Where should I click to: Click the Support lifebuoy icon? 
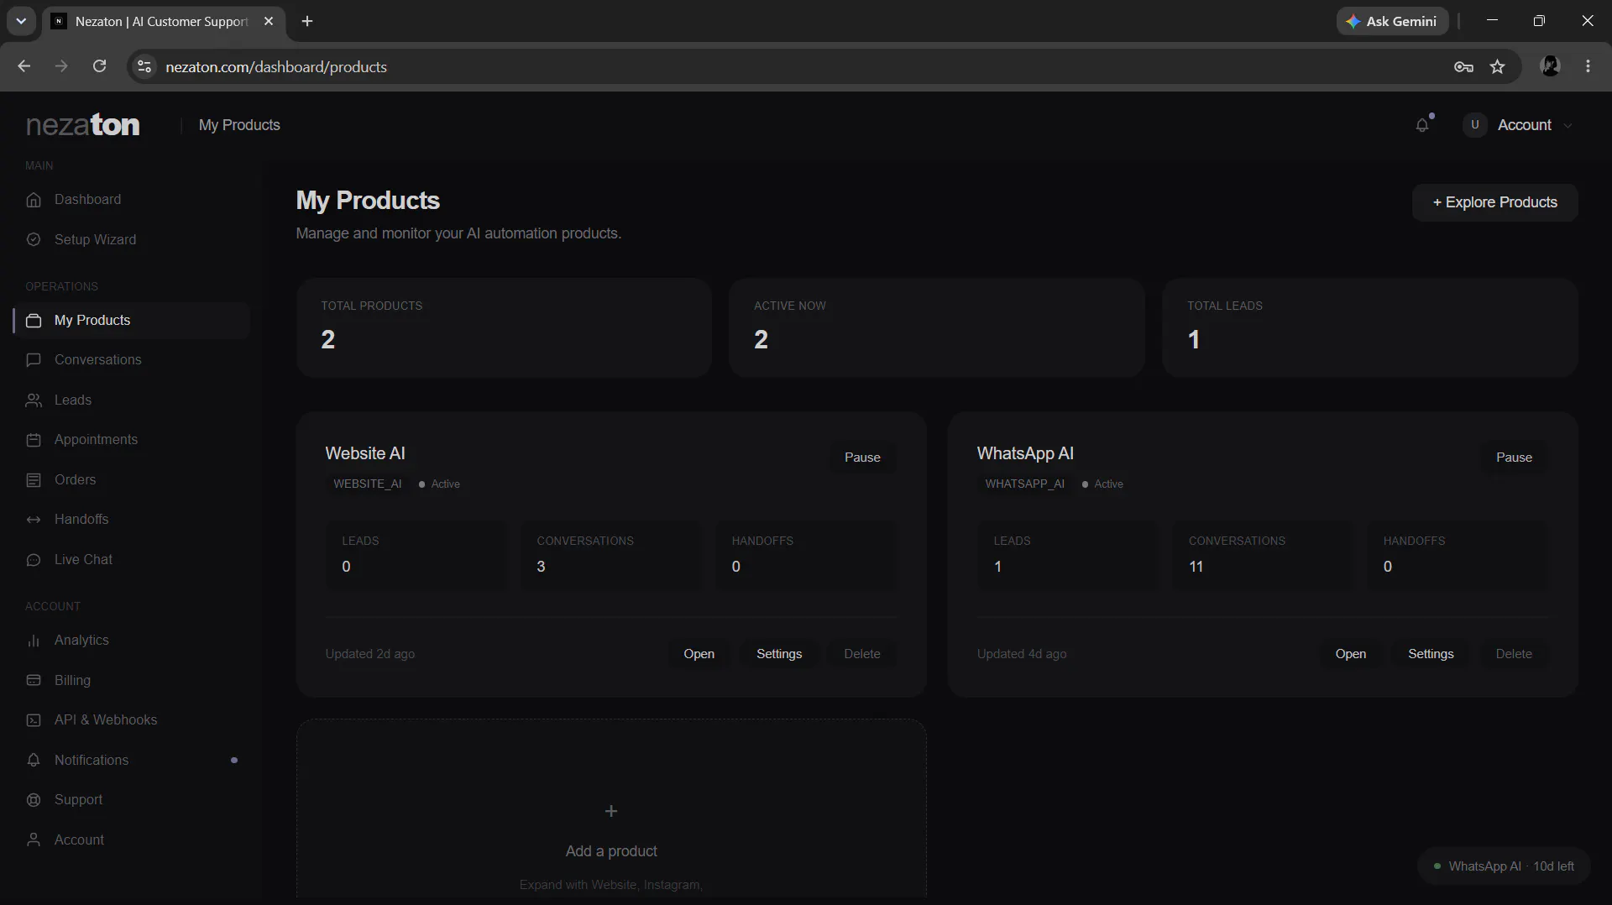(34, 800)
